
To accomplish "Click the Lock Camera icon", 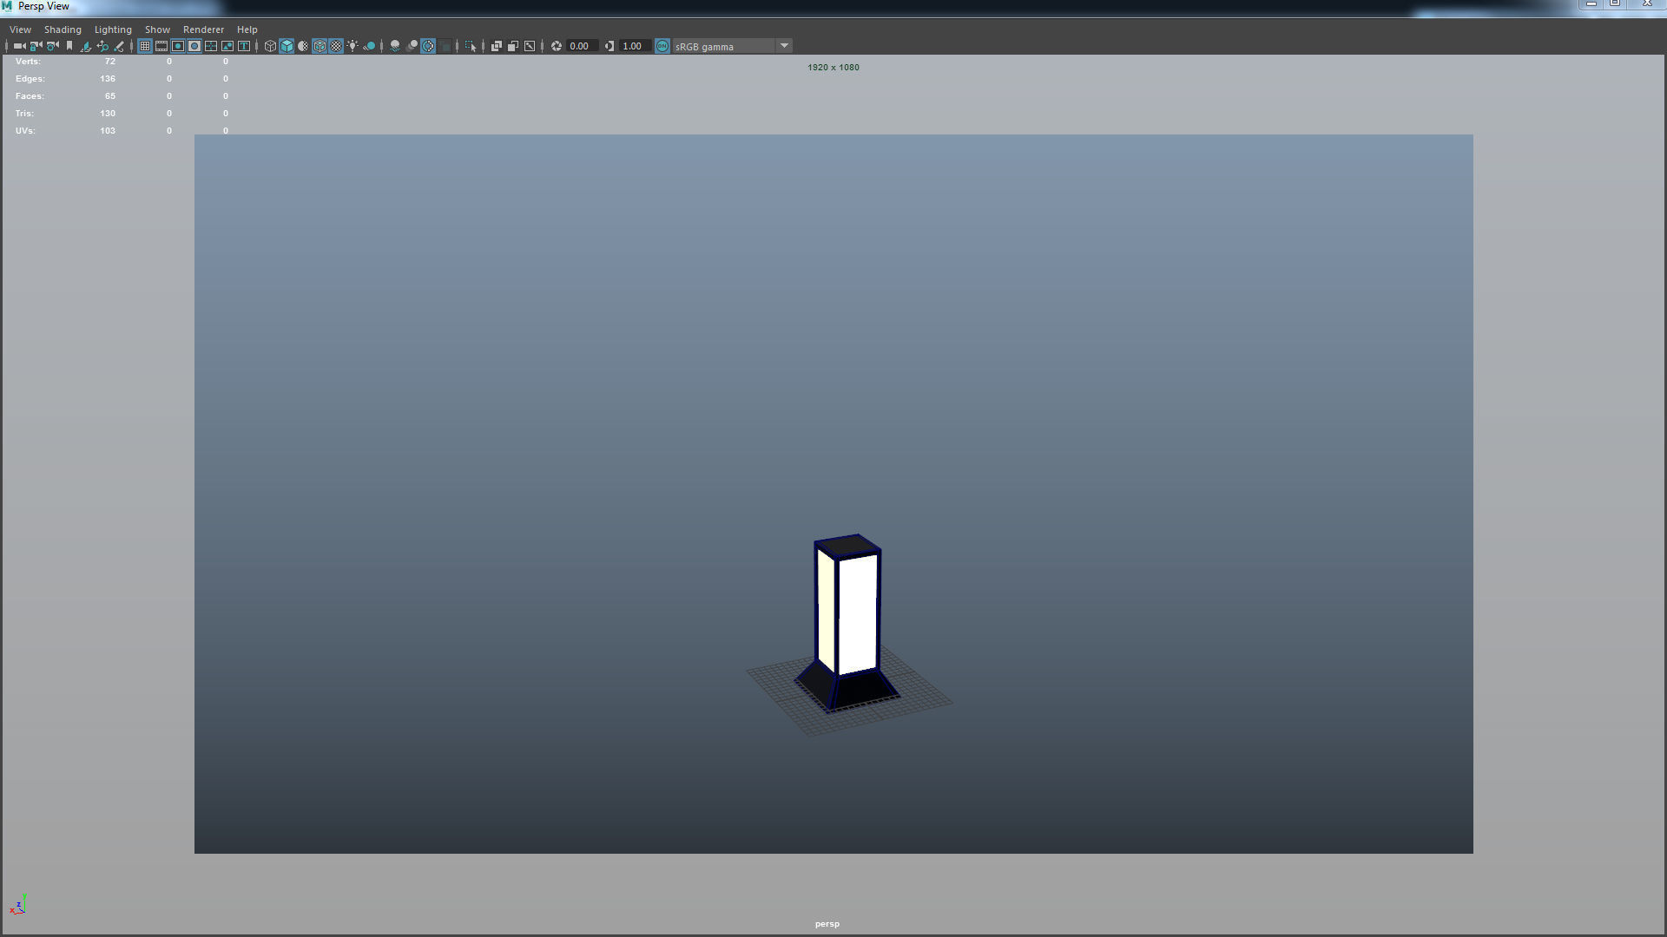I will coord(36,46).
